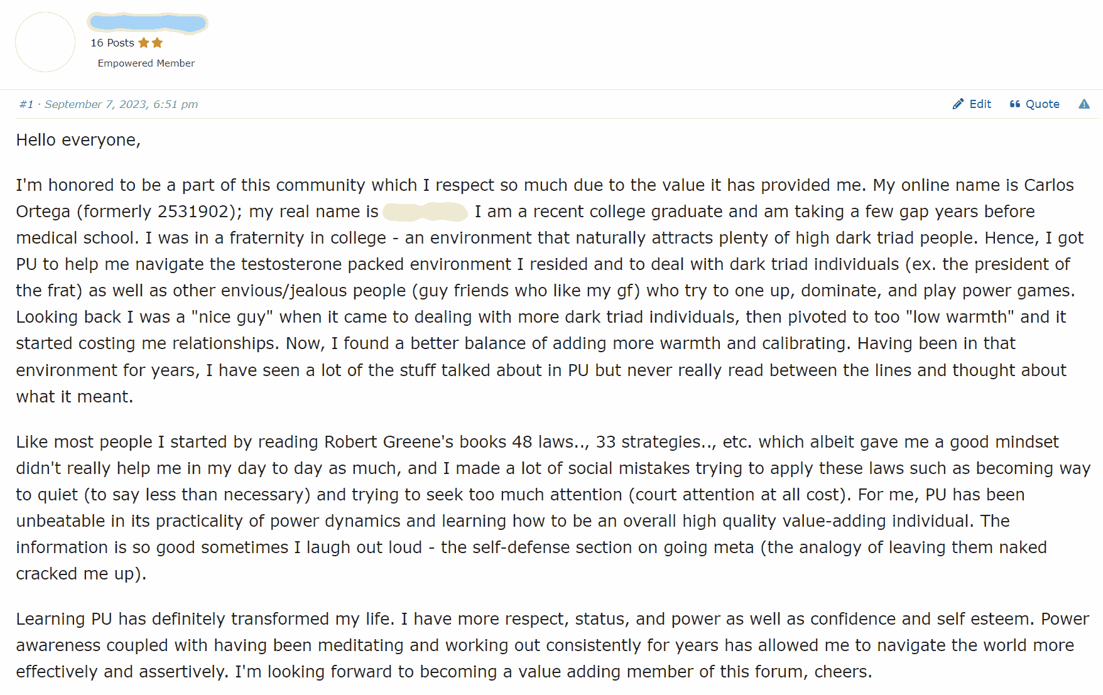
Task: Click the second gold star badge
Action: pos(158,43)
